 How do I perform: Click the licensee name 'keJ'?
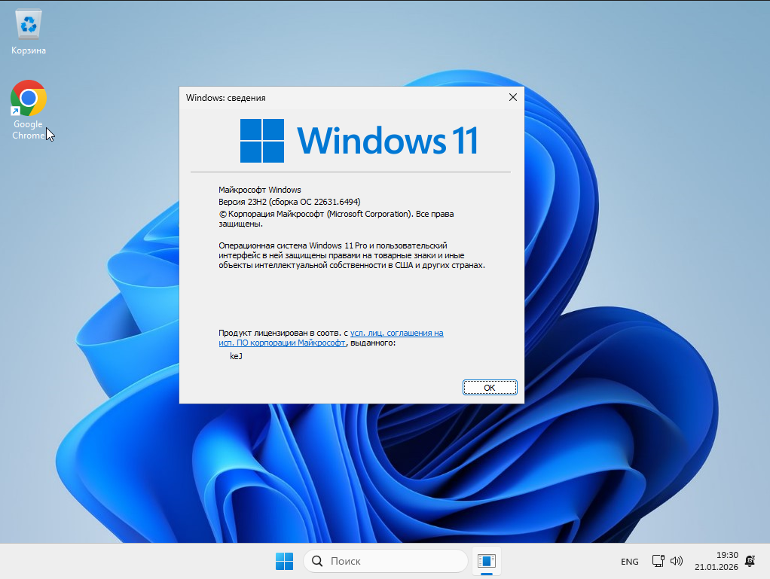(x=236, y=356)
